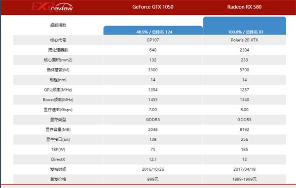Click the 1899-1999元 launch price
Viewport: 296px width, 188px height.
pos(245,179)
